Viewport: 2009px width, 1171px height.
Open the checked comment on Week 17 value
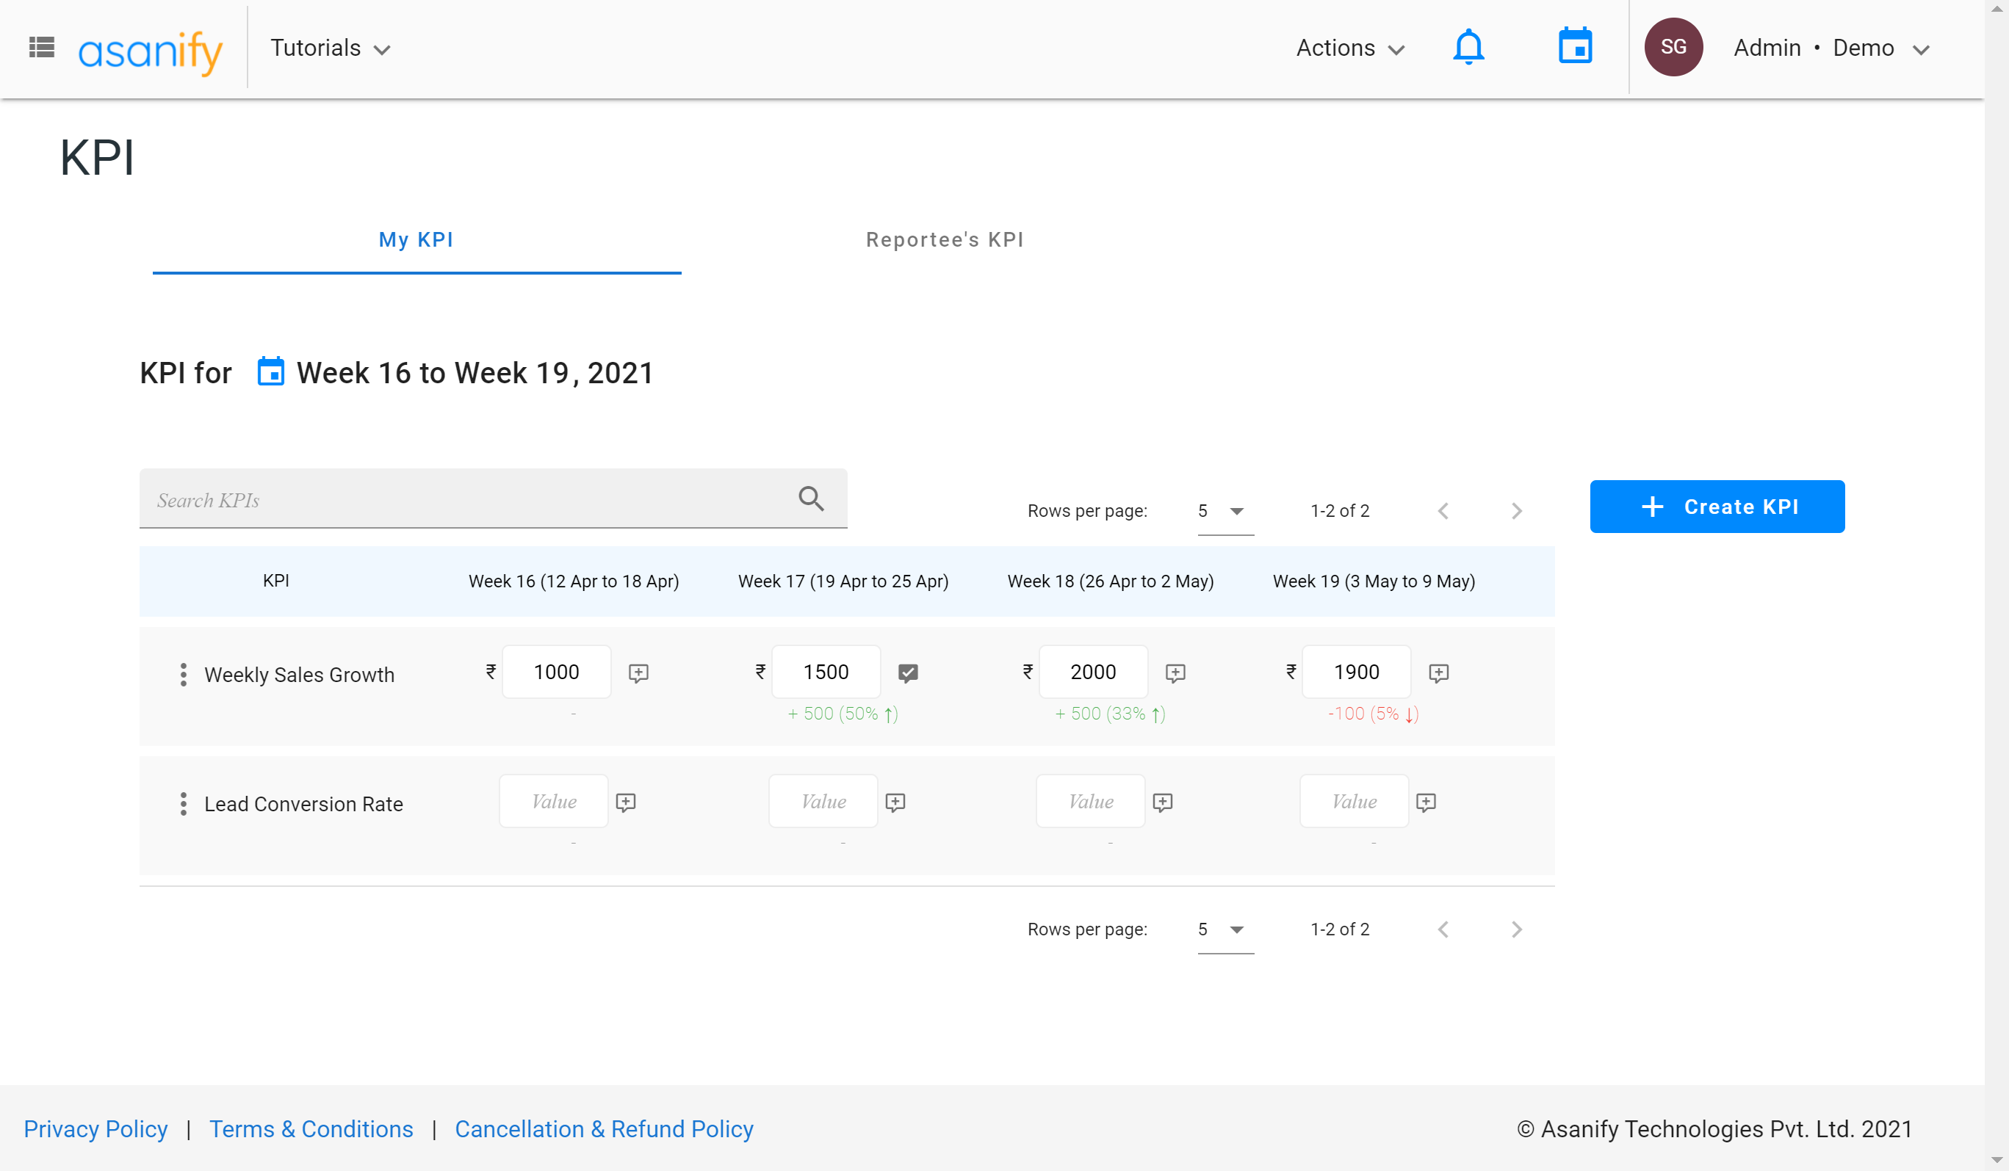[907, 673]
